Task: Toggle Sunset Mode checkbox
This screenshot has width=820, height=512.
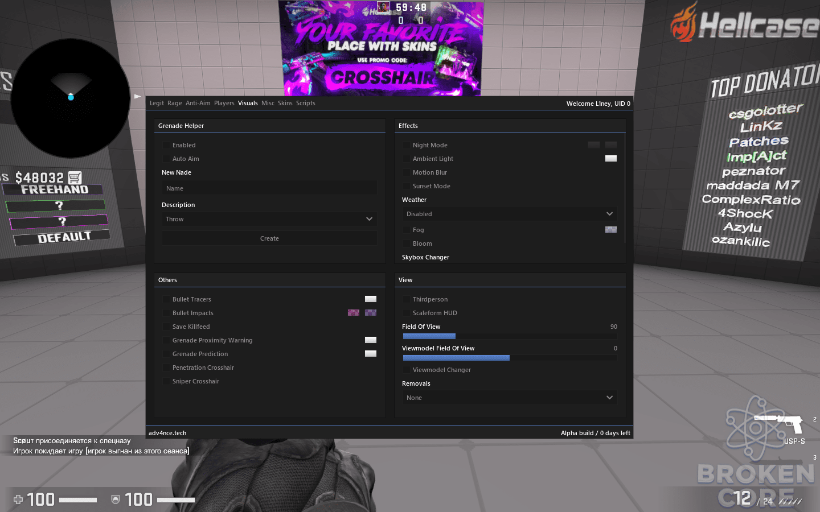Action: point(407,186)
